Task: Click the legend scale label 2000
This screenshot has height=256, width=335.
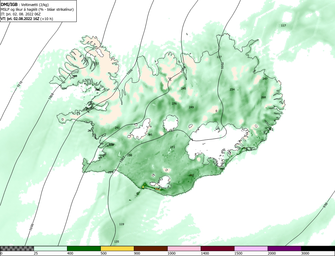Action: point(272,253)
